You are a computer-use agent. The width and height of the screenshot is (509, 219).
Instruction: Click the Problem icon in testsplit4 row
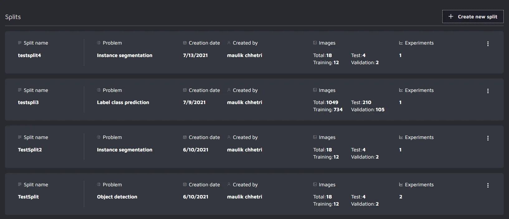tap(99, 43)
